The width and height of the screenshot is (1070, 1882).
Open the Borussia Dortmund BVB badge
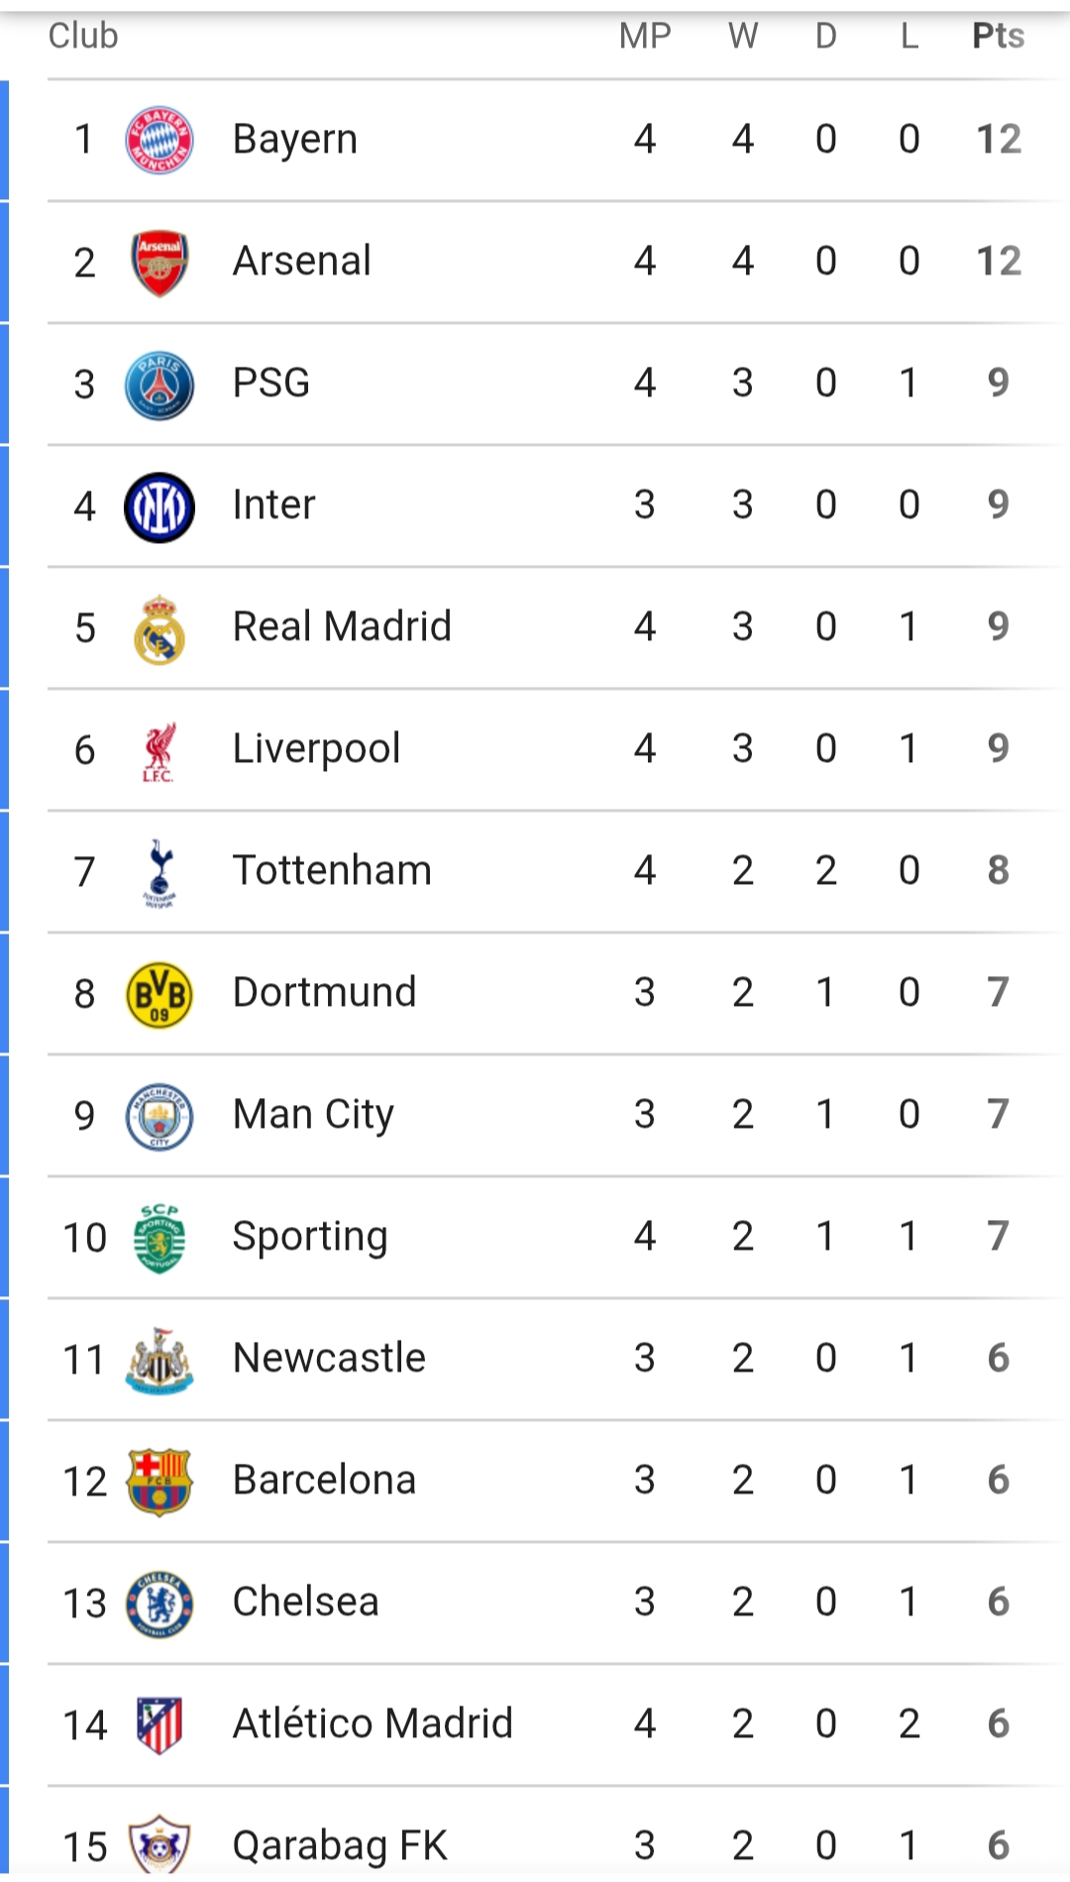coord(159,994)
